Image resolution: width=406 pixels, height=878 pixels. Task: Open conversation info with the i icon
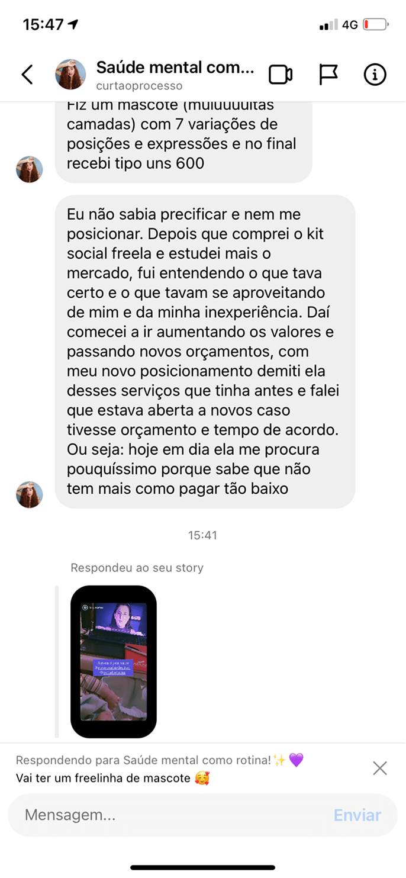375,75
